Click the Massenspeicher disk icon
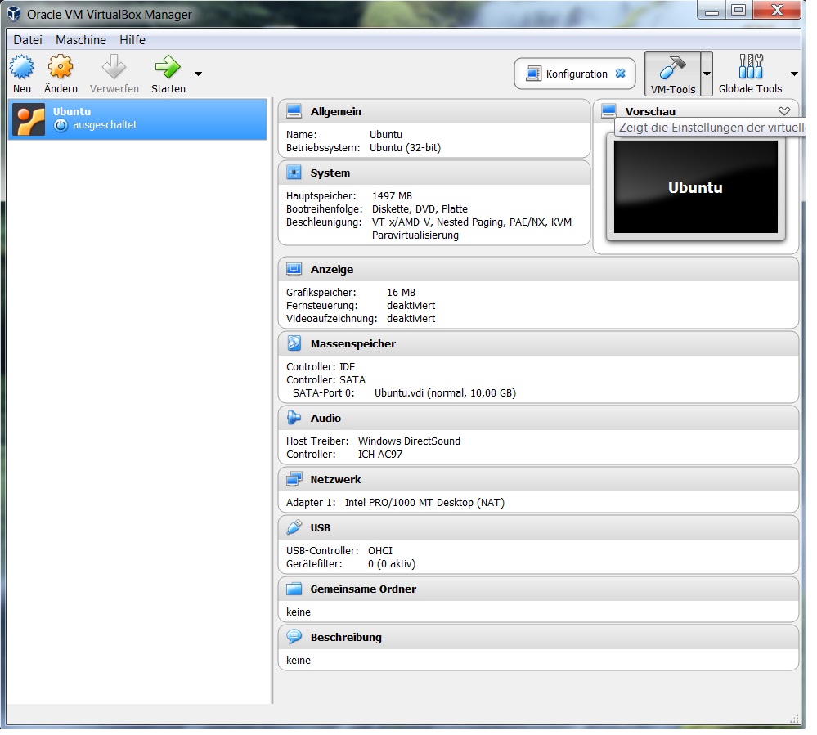The image size is (817, 735). click(294, 343)
